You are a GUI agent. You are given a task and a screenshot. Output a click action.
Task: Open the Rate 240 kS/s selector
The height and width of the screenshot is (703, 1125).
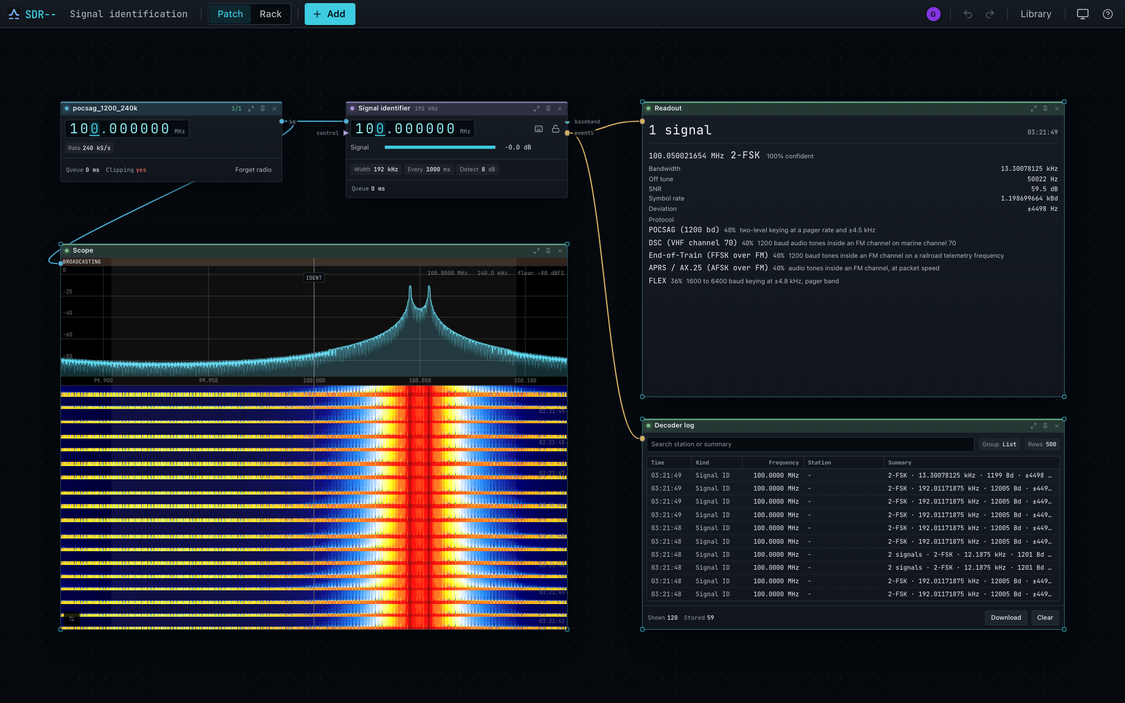(x=89, y=148)
